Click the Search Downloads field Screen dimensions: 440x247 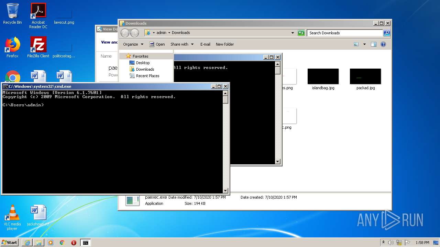tap(345, 33)
